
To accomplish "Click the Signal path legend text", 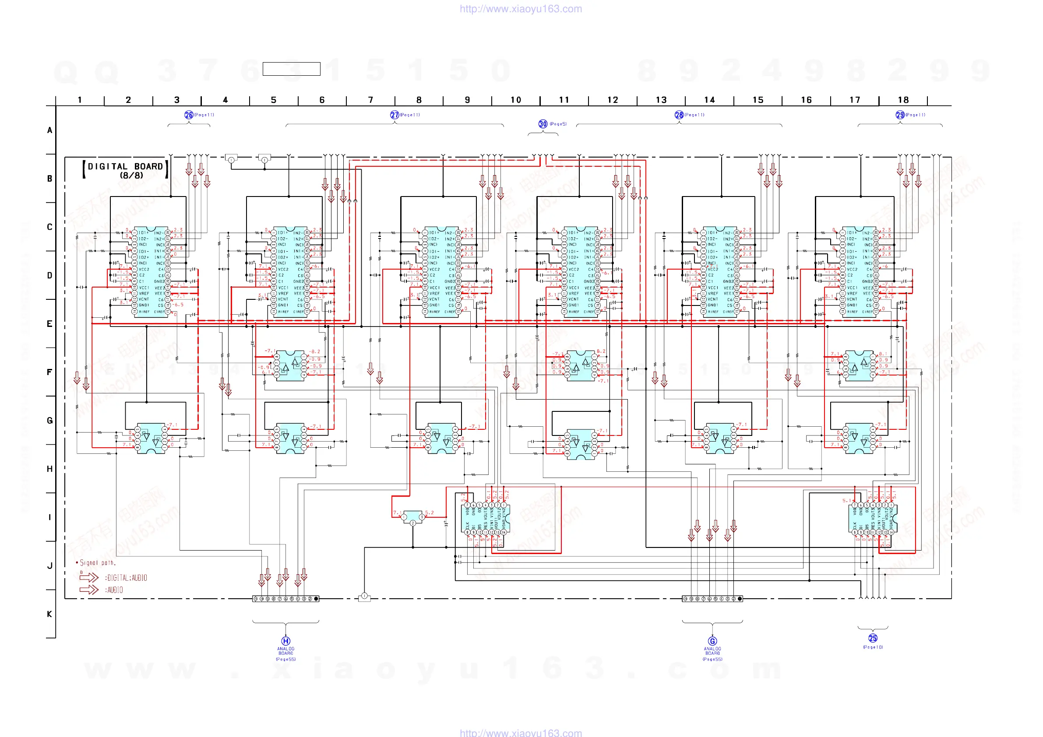I will 97,563.
